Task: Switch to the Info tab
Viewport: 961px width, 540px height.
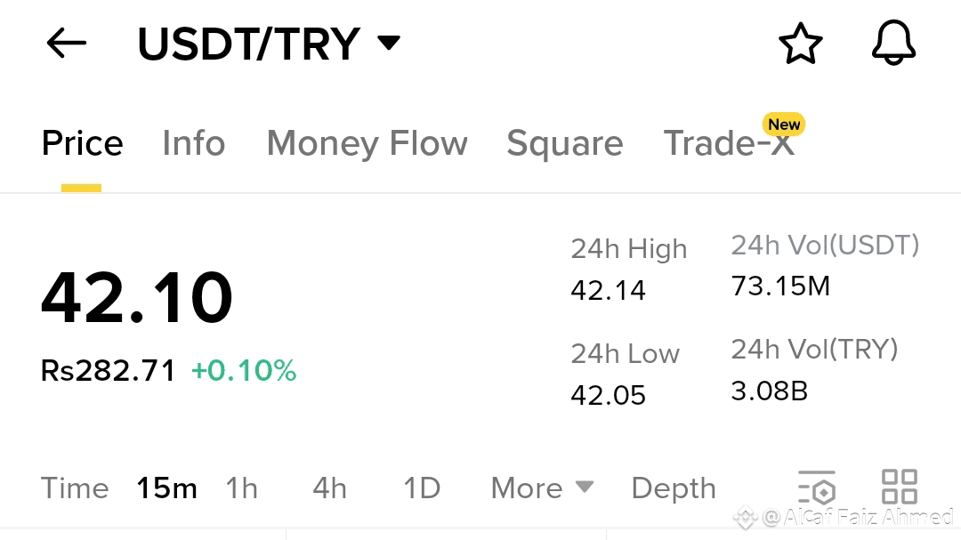Action: 193,143
